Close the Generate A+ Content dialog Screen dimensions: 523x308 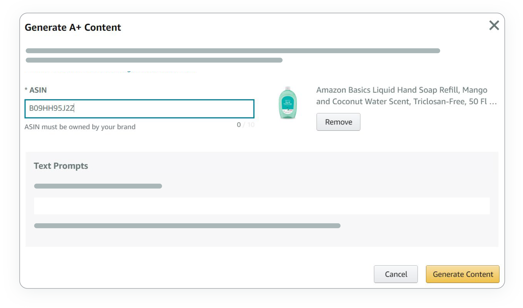point(494,26)
